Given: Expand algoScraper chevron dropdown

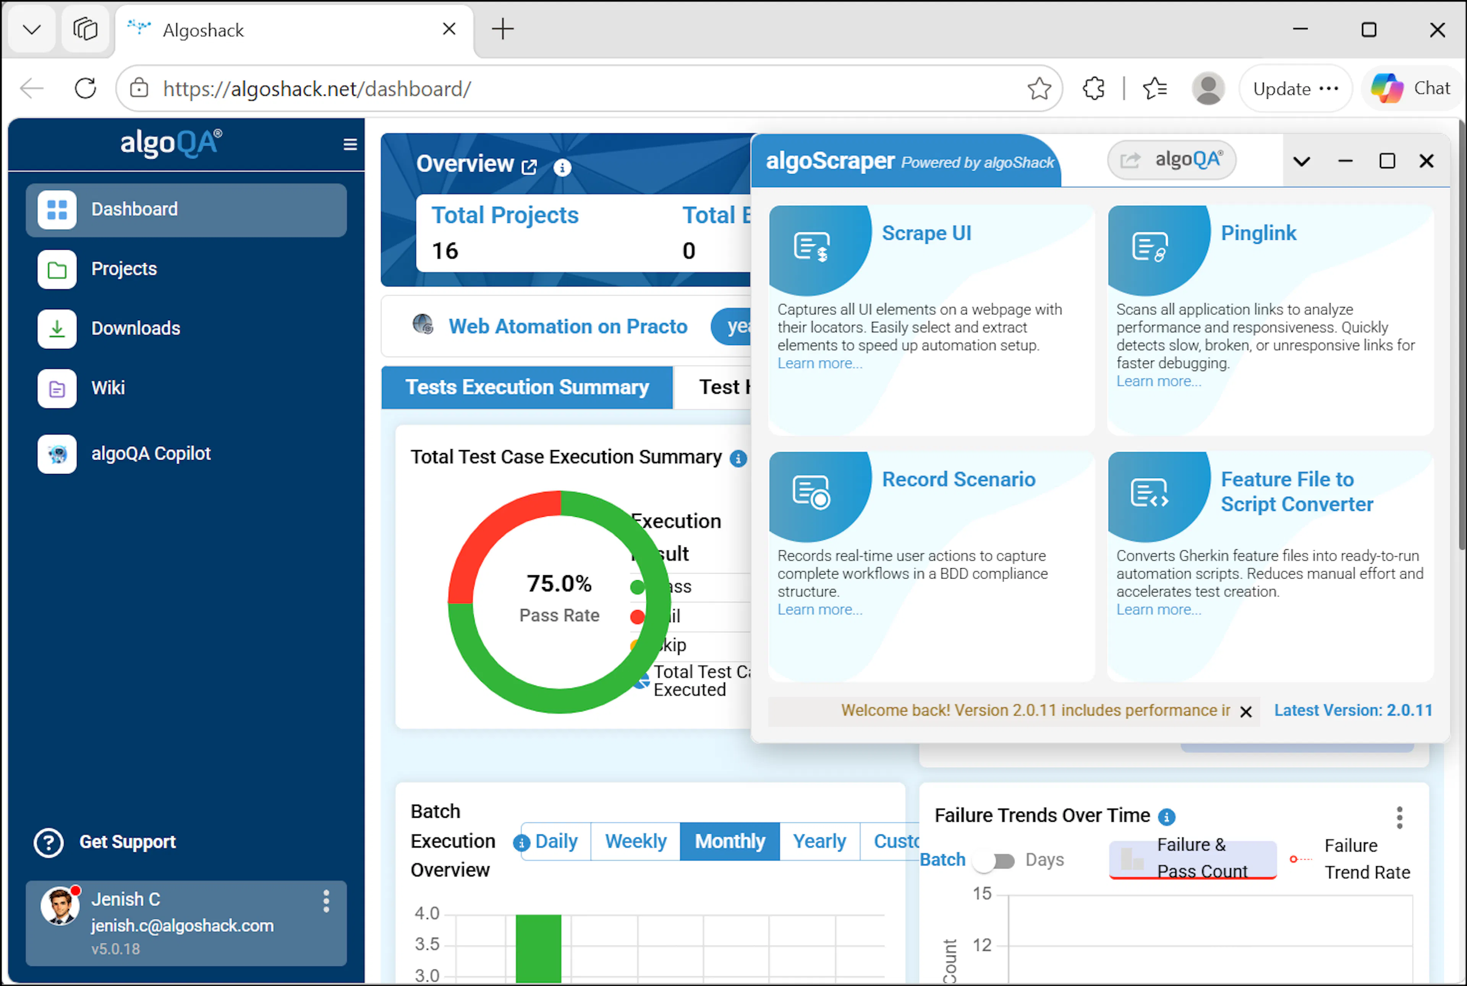Looking at the screenshot, I should 1302,161.
